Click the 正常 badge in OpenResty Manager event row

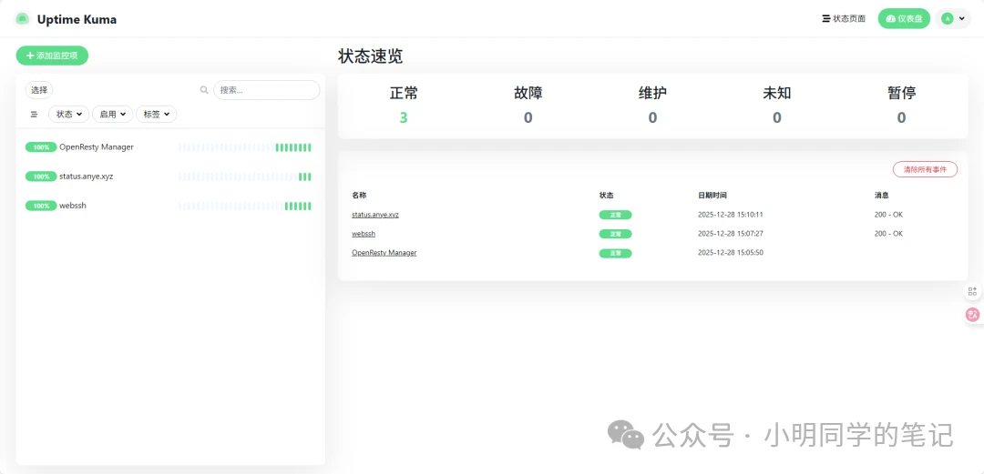click(x=615, y=253)
